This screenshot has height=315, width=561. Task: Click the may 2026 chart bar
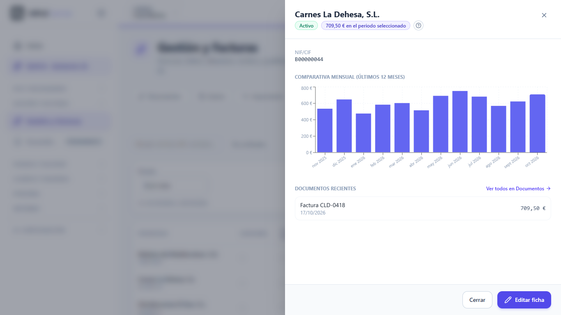[441, 124]
